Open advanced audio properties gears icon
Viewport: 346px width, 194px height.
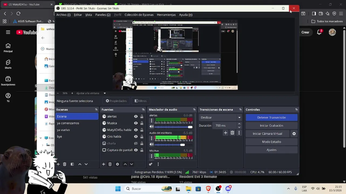coord(151,164)
